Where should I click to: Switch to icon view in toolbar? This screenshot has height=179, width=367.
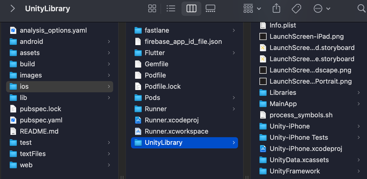click(152, 9)
